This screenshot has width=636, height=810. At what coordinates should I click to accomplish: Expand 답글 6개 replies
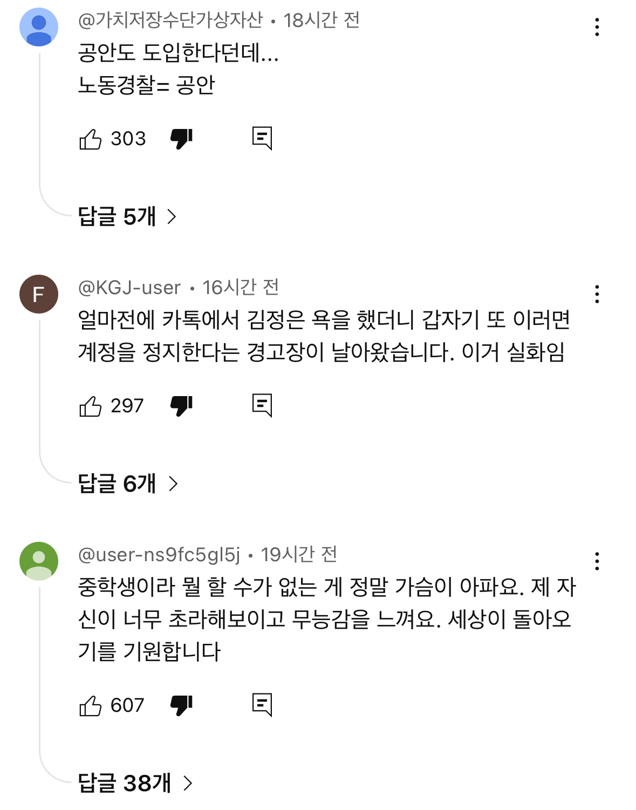click(127, 484)
